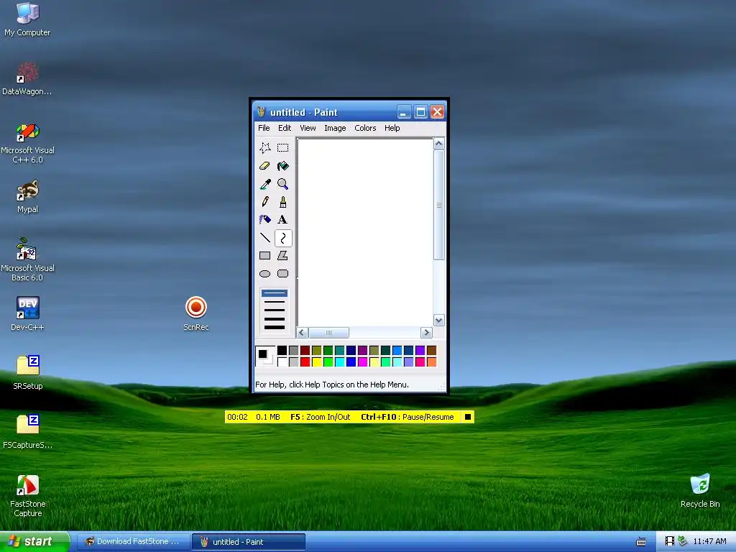The image size is (736, 552).
Task: Choose the Brush tool
Action: (282, 202)
